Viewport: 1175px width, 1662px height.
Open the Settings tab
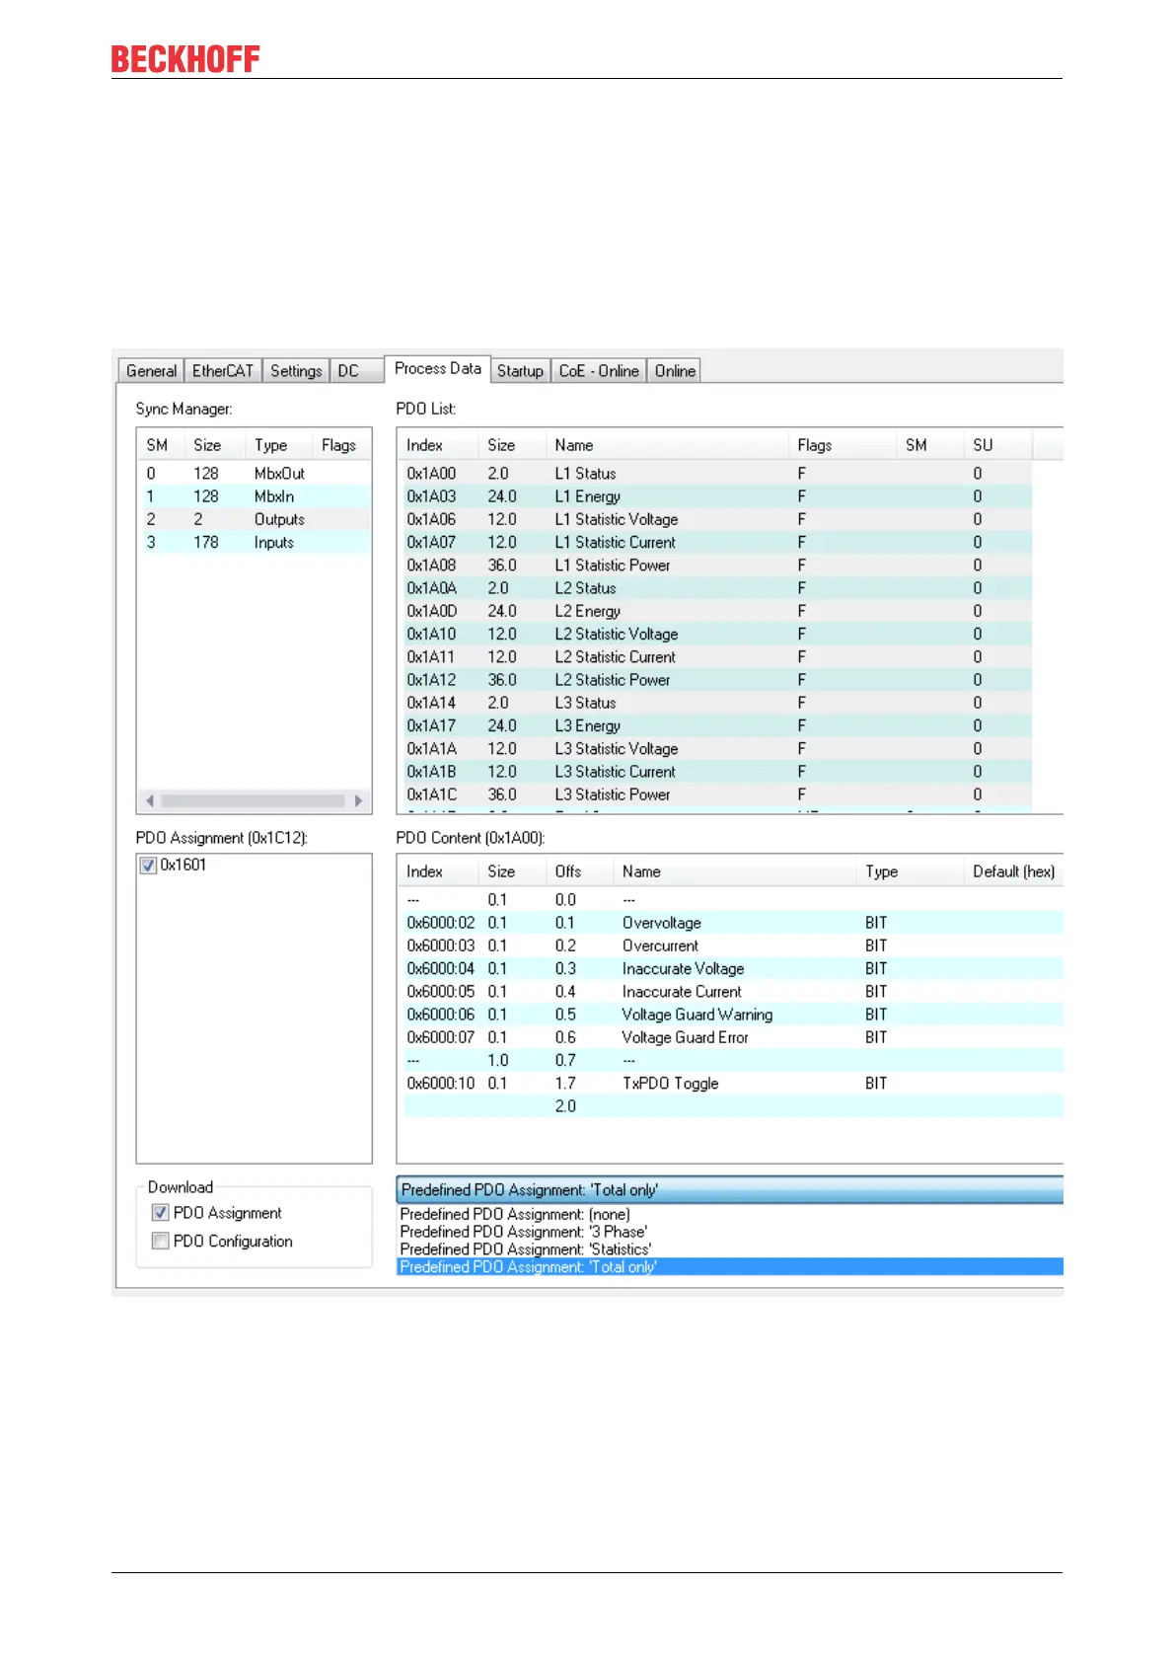tap(296, 371)
